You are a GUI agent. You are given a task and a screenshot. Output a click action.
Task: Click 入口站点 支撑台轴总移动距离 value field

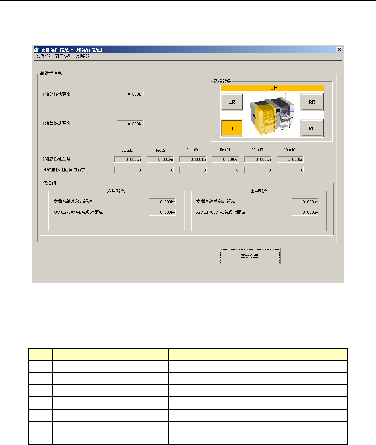point(162,202)
